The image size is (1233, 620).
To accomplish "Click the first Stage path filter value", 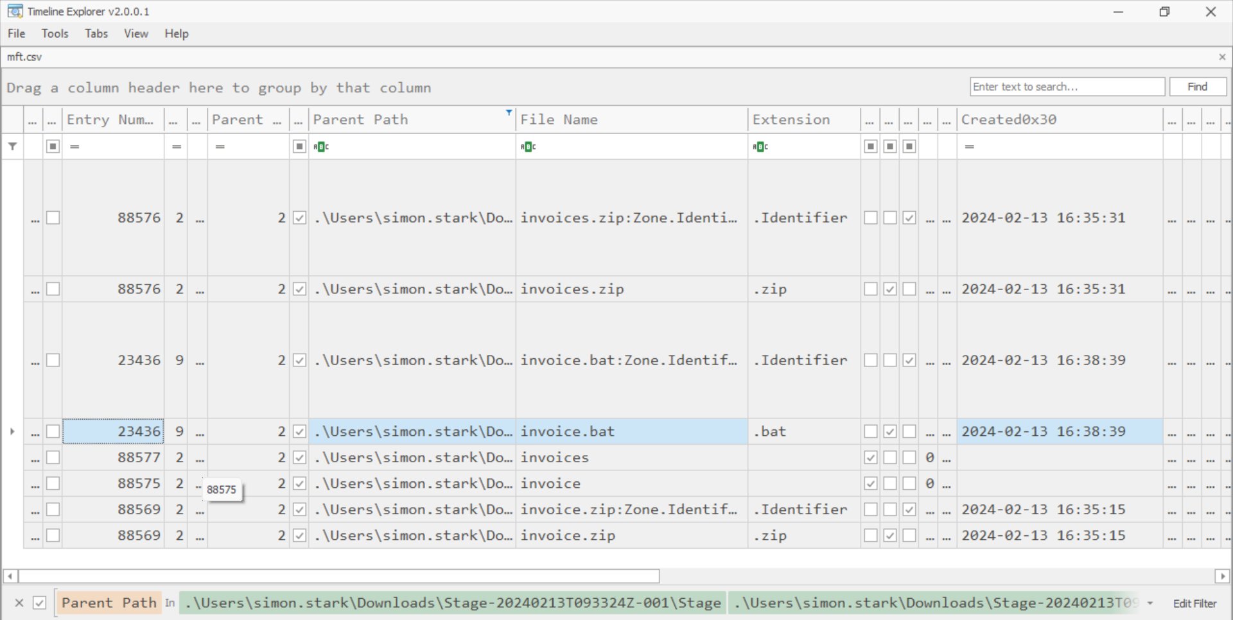I will coord(453,603).
